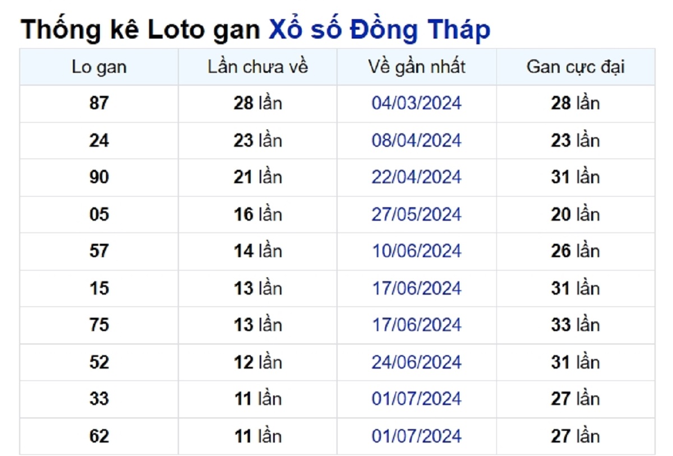The height and width of the screenshot is (456, 673).
Task: Click the 28 lần cell under Lần chưa về
Action: point(258,104)
